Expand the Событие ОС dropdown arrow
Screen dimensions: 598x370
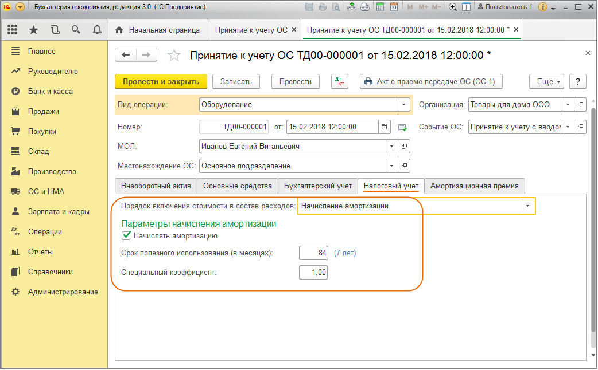(x=568, y=127)
